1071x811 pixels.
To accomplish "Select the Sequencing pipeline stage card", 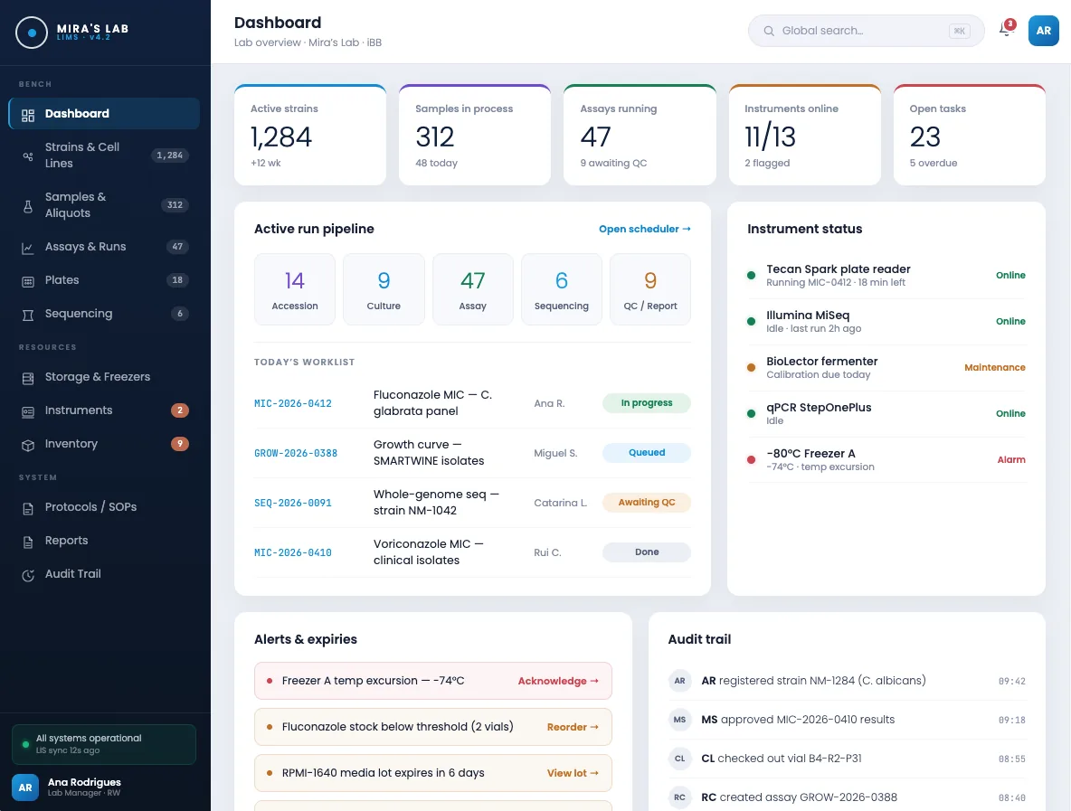I will [x=562, y=289].
